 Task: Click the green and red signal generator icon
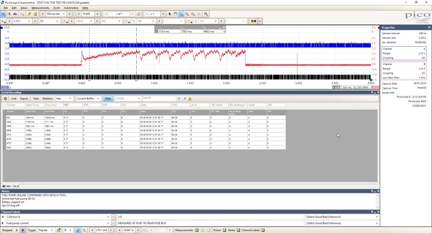coord(254,21)
